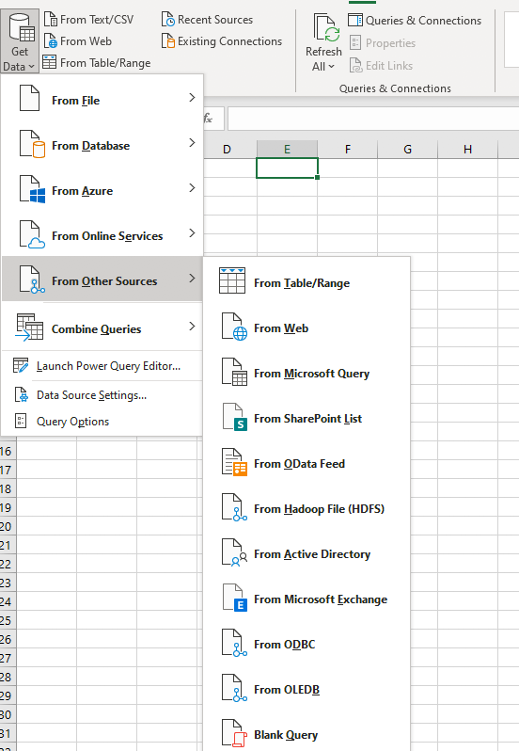Click the From ODBC icon
This screenshot has height=751, width=519.
(x=234, y=643)
